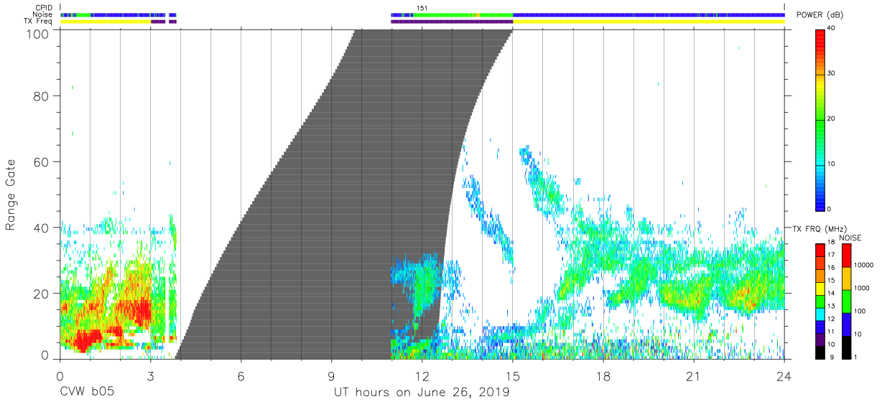Click the POWER (dB) colorbar legend

tap(820, 119)
